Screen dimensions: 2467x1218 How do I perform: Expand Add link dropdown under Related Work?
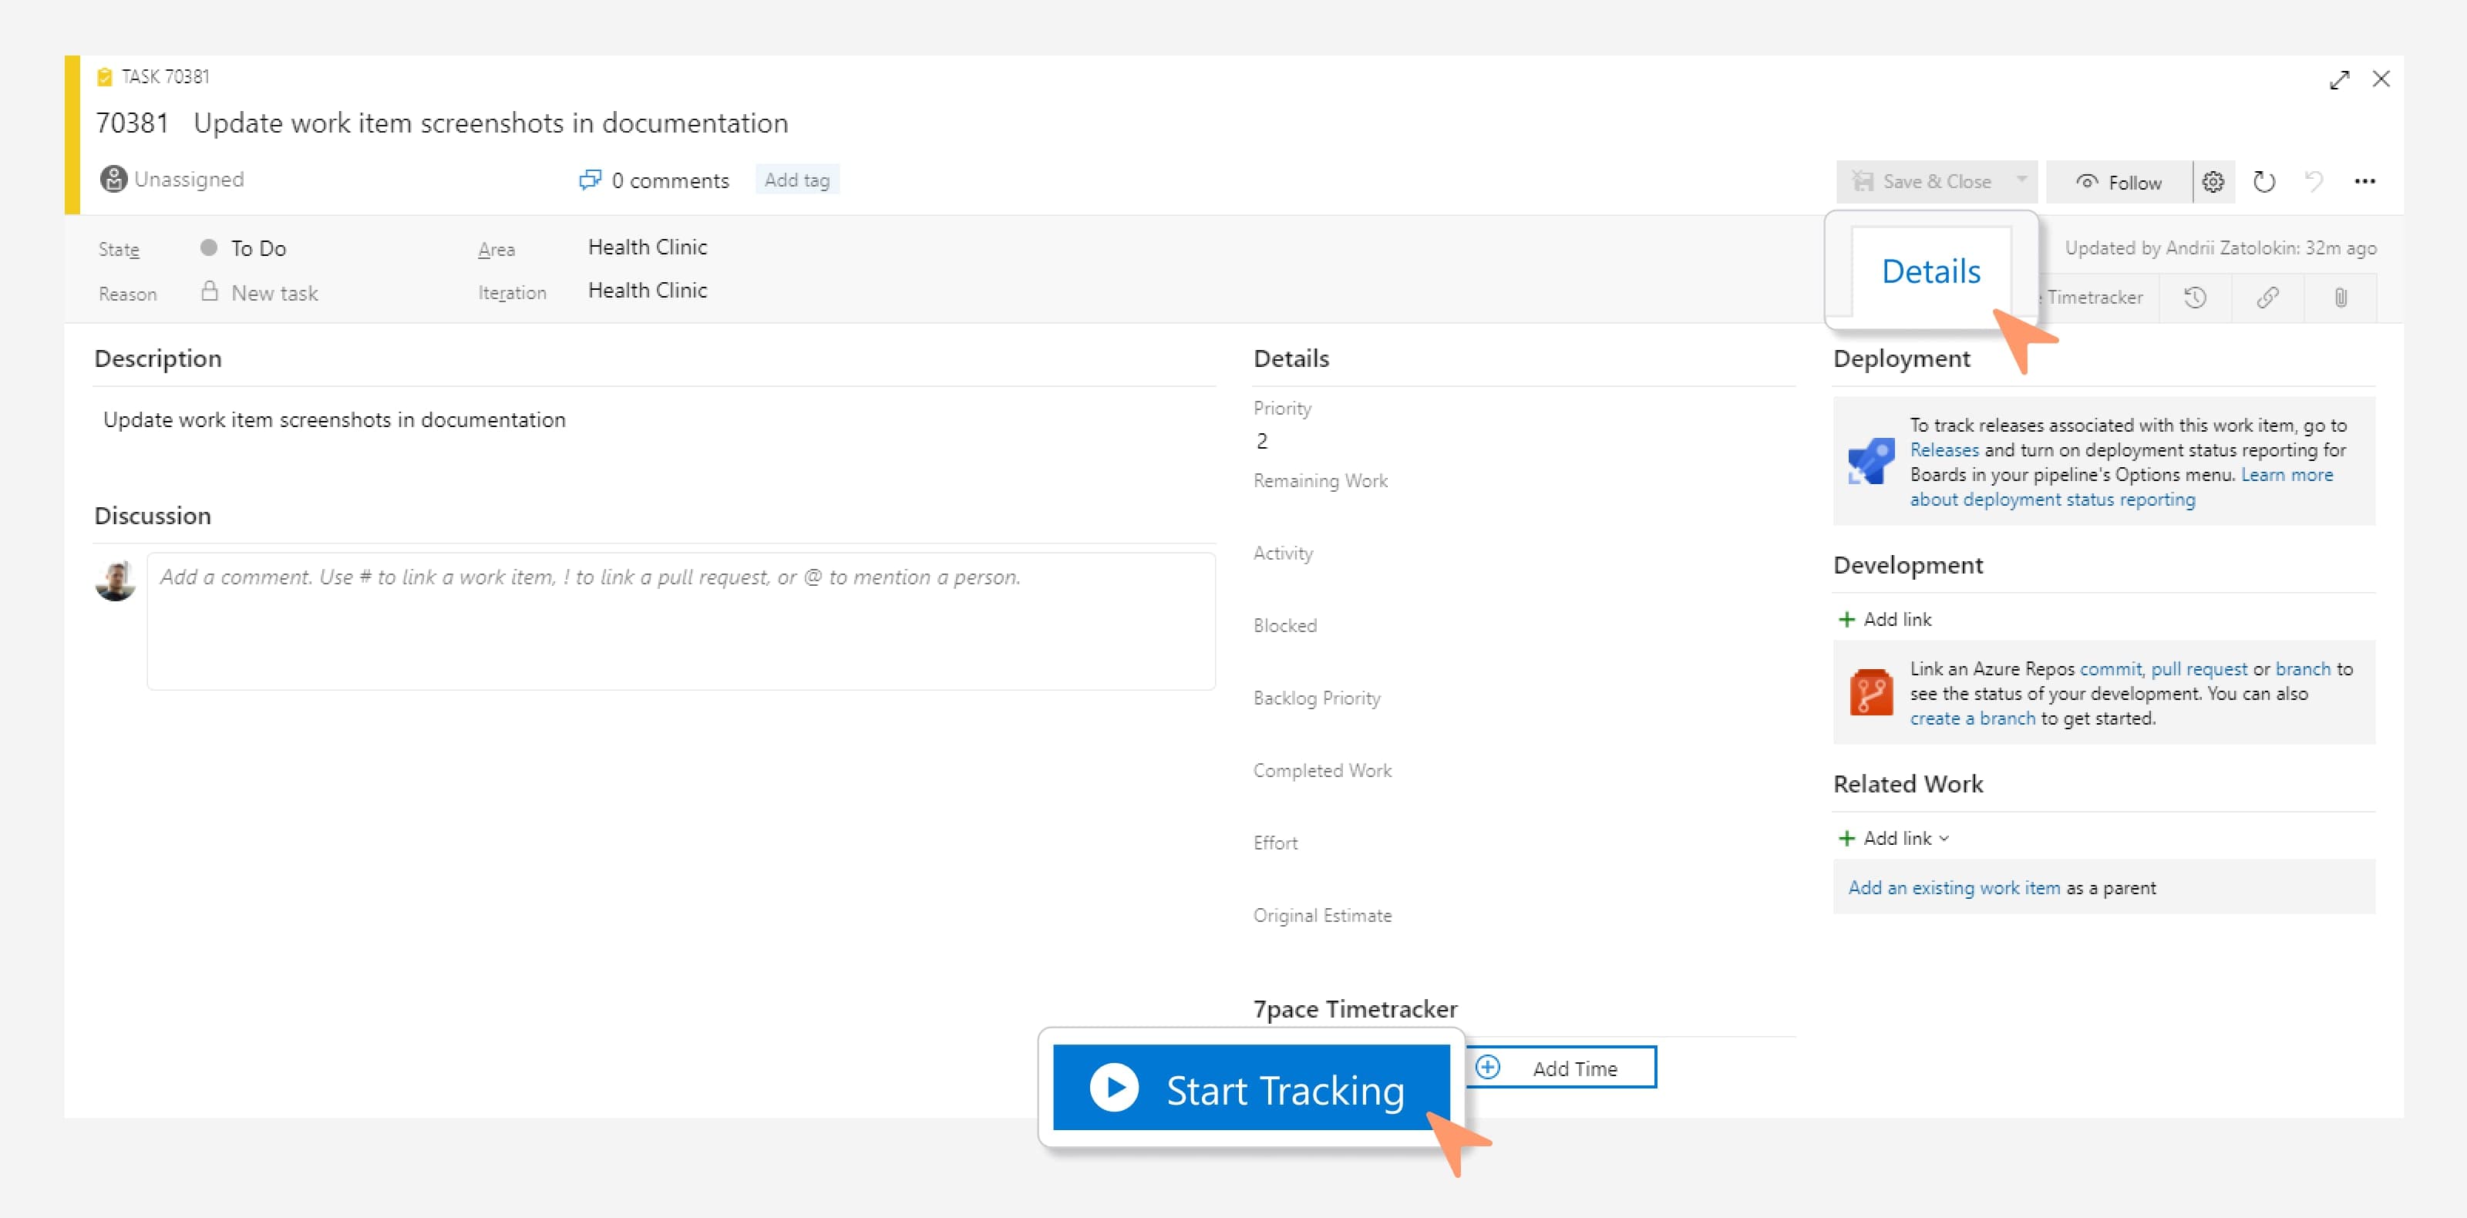click(x=1893, y=839)
